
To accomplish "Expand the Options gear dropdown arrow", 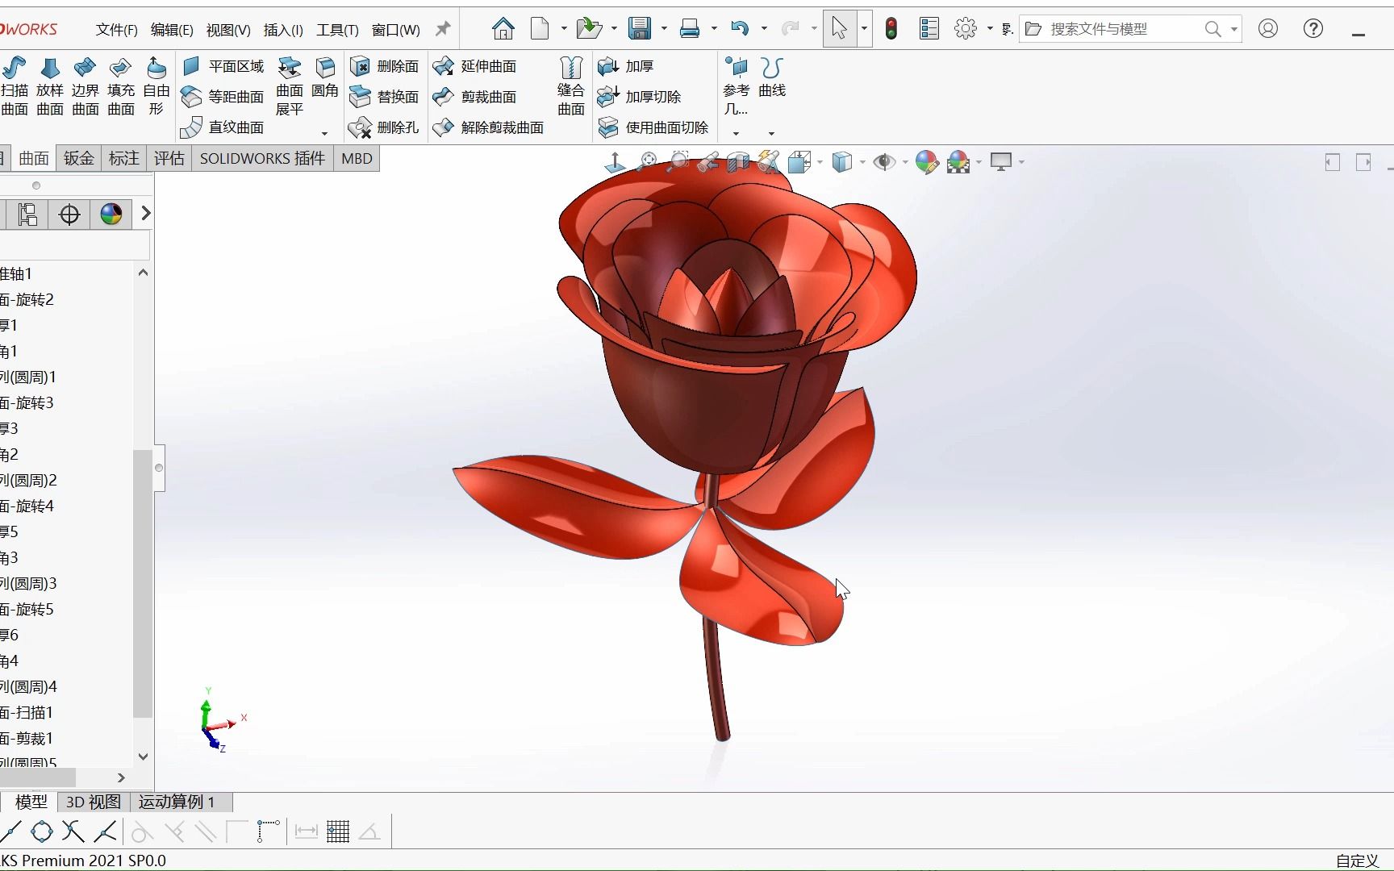I will pos(990,29).
